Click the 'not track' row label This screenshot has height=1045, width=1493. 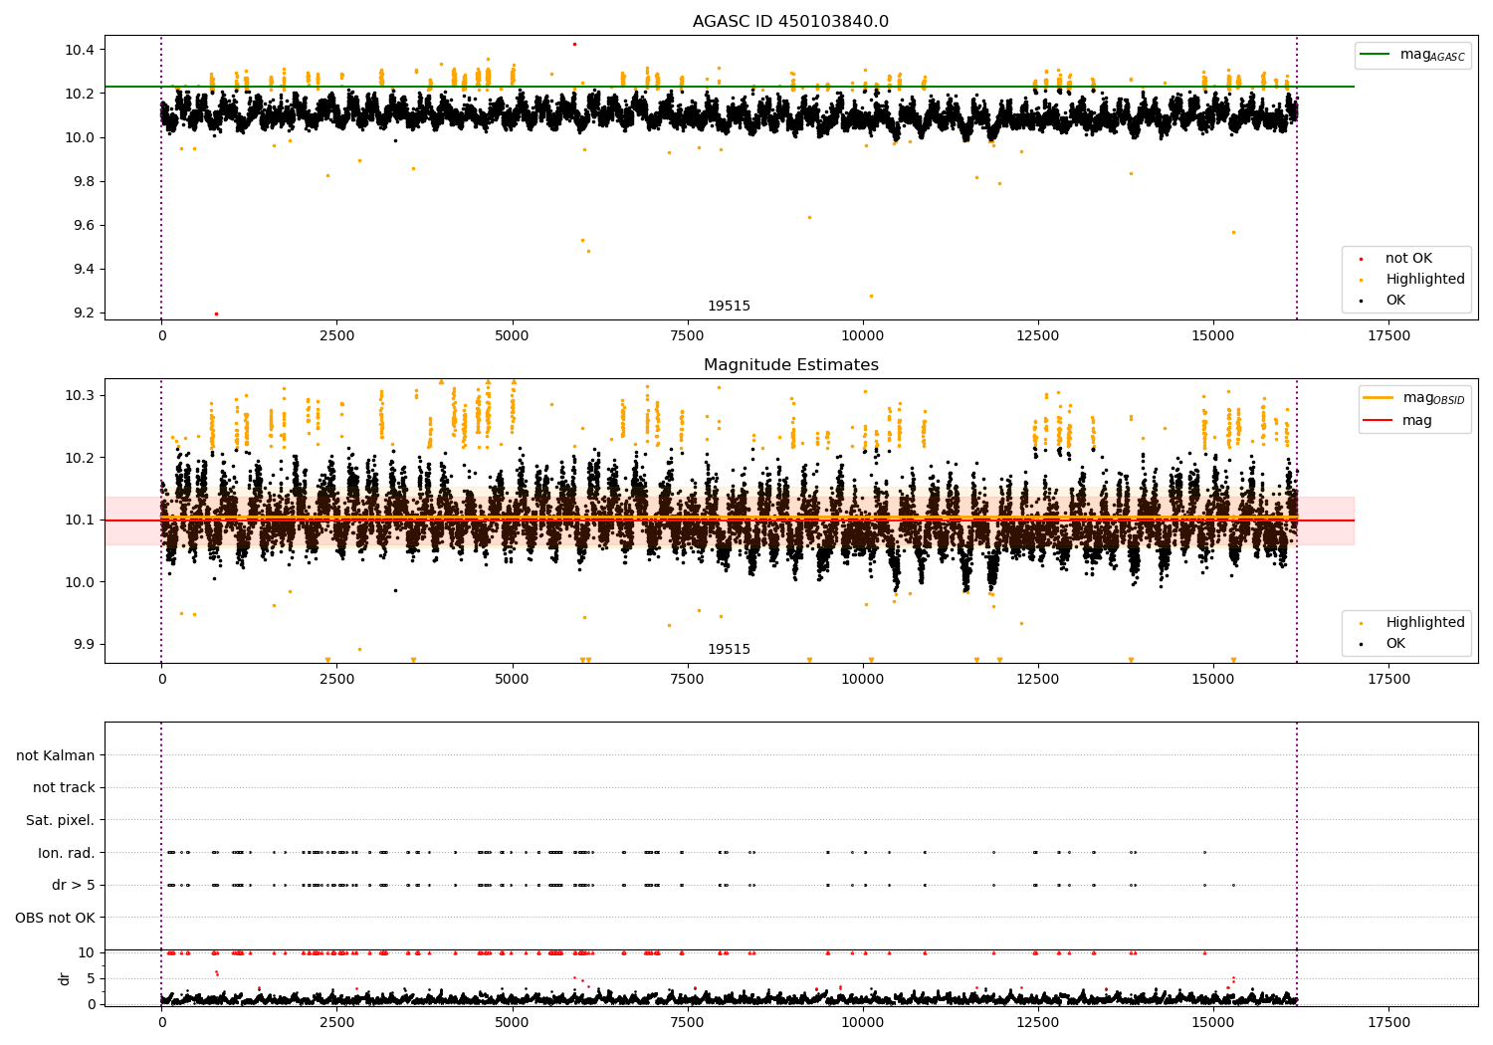coord(64,787)
